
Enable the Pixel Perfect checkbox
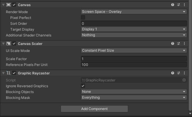coord(83,18)
